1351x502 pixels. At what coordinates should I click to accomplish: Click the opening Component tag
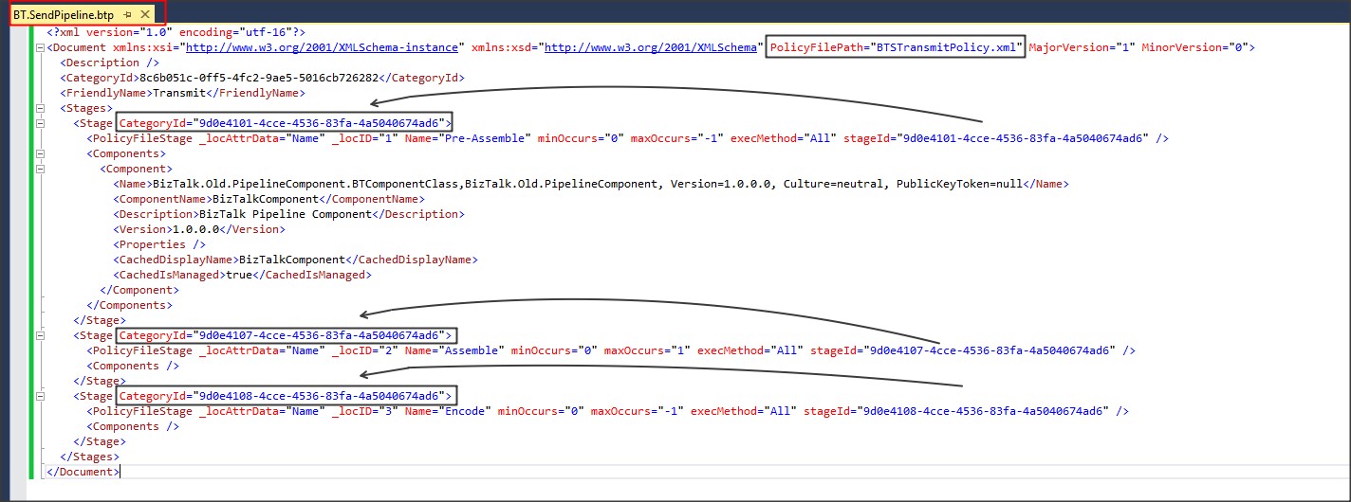[137, 169]
